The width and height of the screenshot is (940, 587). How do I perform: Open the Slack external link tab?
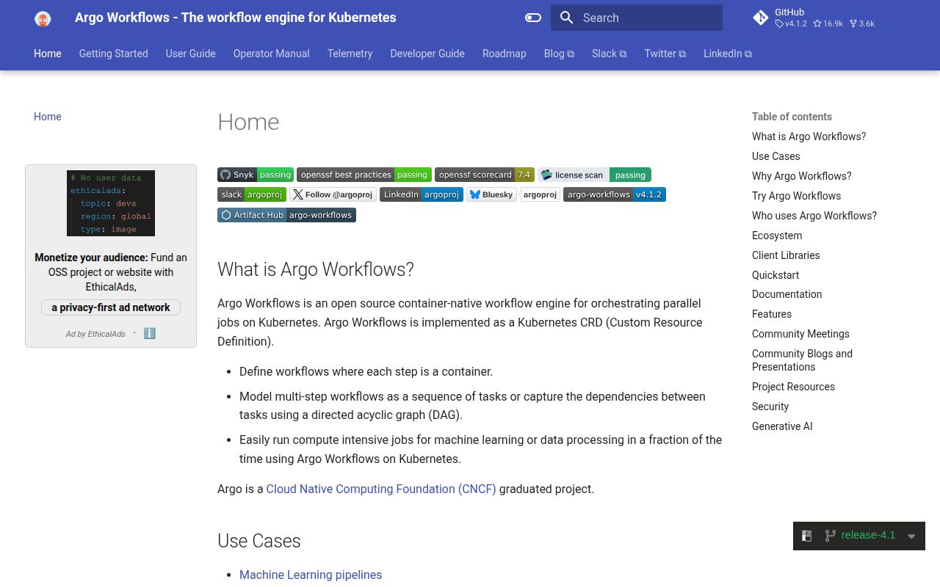(x=610, y=54)
